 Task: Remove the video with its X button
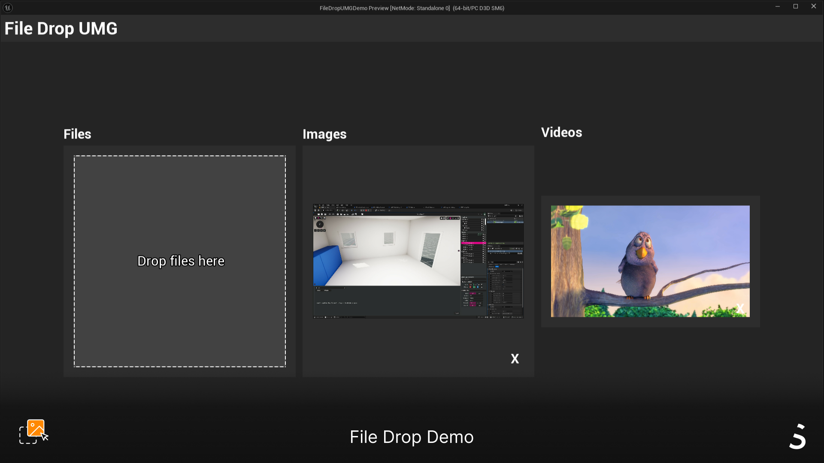click(740, 308)
